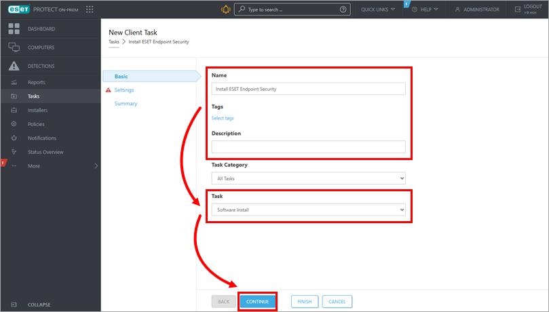Open Installers in the sidebar
This screenshot has width=549, height=312.
click(x=38, y=110)
